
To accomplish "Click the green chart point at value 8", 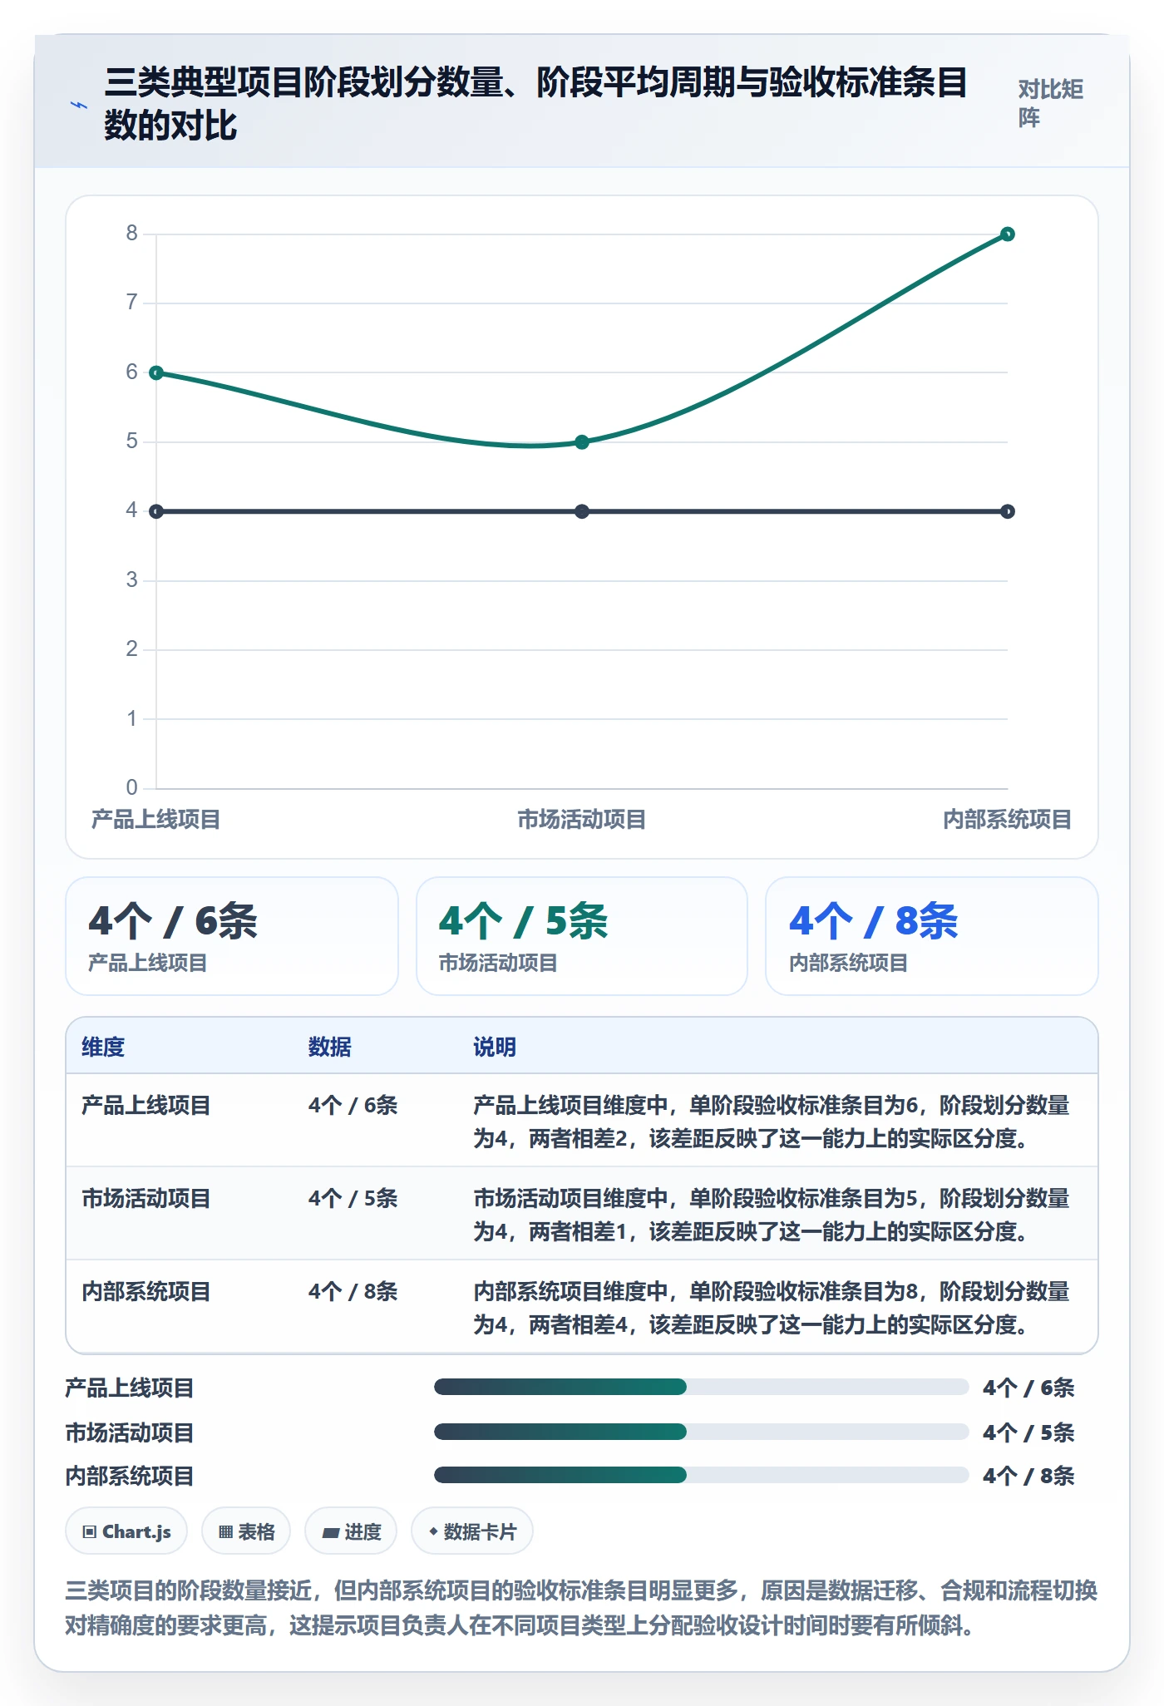I will pyautogui.click(x=1008, y=234).
